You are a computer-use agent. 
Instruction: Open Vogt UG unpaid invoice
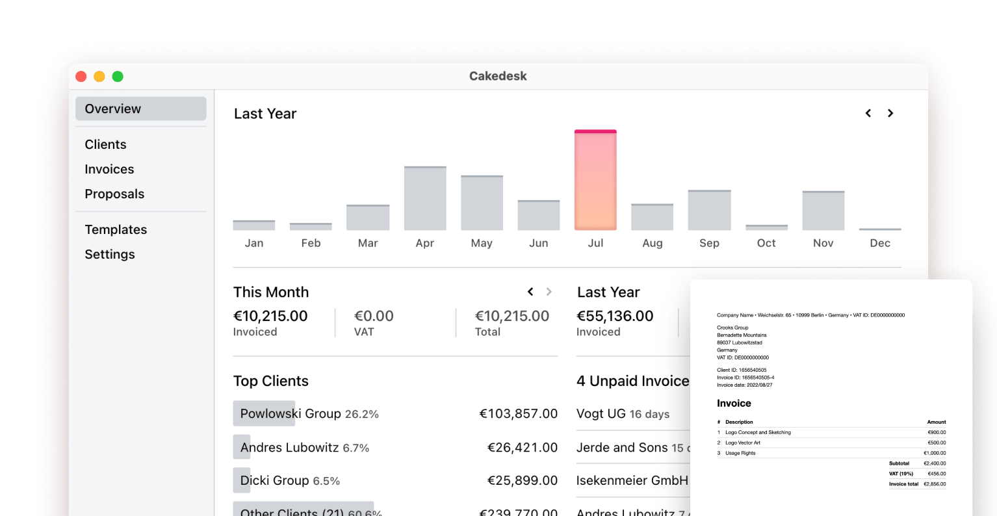click(x=623, y=414)
